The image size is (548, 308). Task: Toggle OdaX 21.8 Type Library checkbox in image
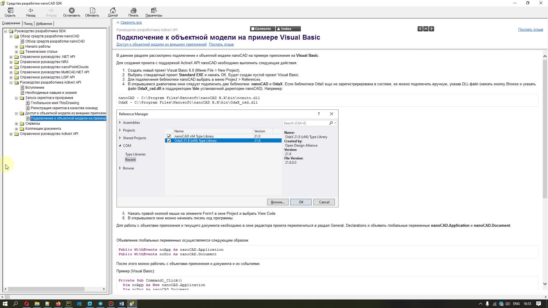pos(169,141)
